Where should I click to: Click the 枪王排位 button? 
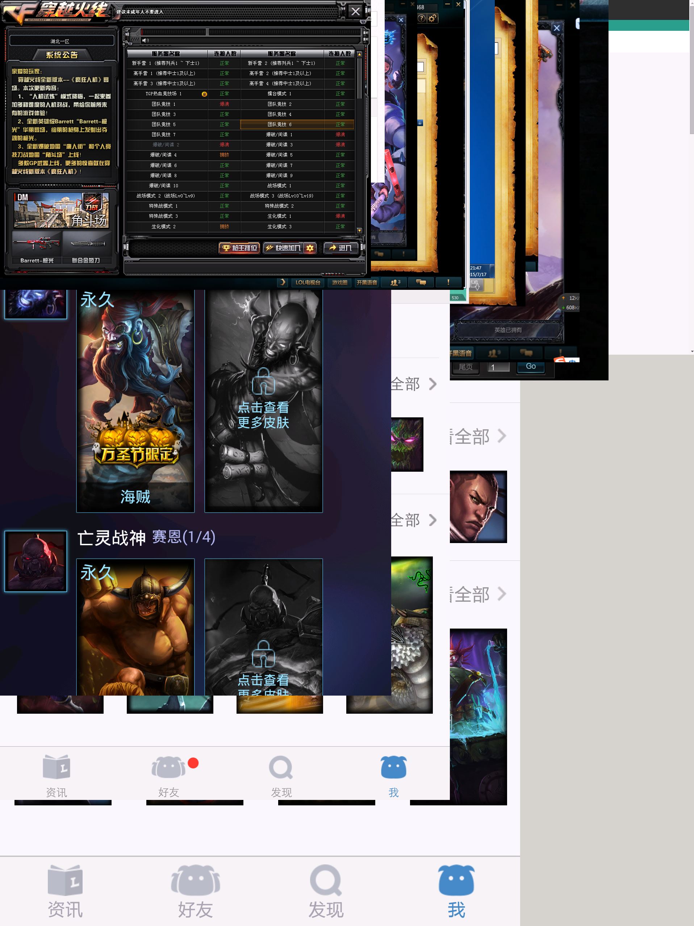click(239, 248)
